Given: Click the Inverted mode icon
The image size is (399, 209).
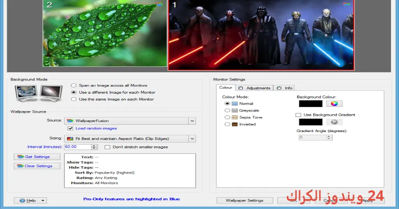Looking at the screenshot, I should [x=235, y=124].
